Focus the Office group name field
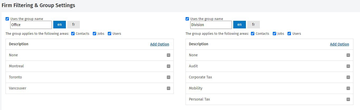The height and width of the screenshot is (110, 360). point(31,25)
